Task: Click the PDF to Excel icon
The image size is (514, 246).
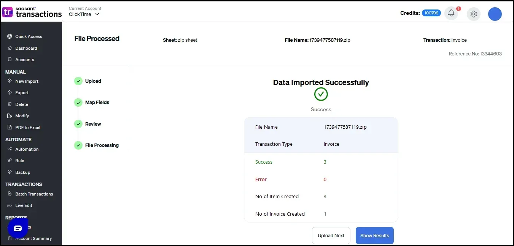Action: pos(10,128)
